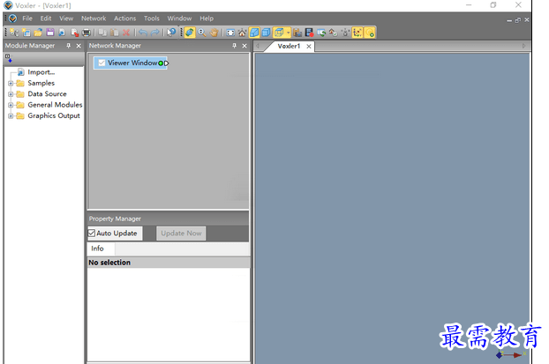Image resolution: width=549 pixels, height=364 pixels.
Task: Select Import... in Module Manager
Action: coord(41,72)
